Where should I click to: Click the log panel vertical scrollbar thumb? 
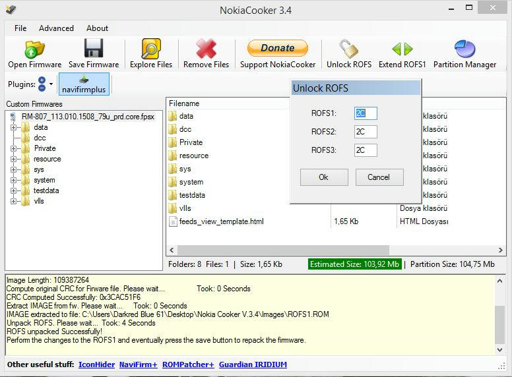(499, 325)
